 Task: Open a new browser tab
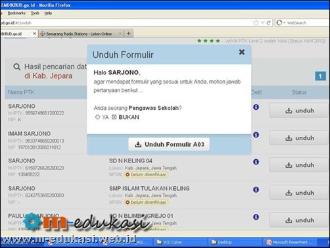(x=129, y=34)
